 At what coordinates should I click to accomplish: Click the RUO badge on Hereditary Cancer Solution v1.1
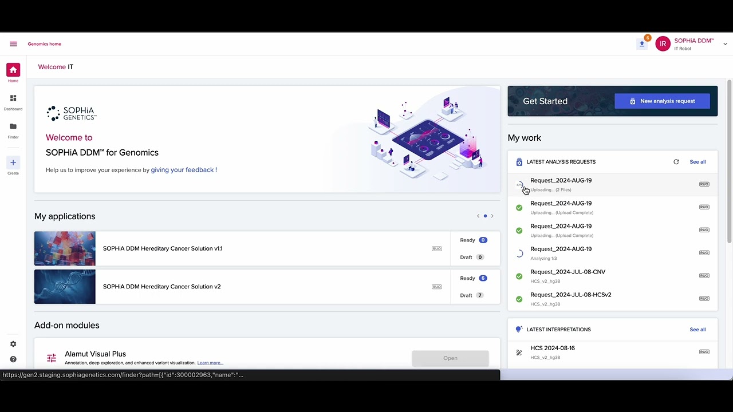coord(437,249)
